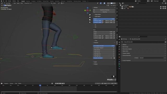
Task: Expand the Layers panel
Action: coord(95,62)
